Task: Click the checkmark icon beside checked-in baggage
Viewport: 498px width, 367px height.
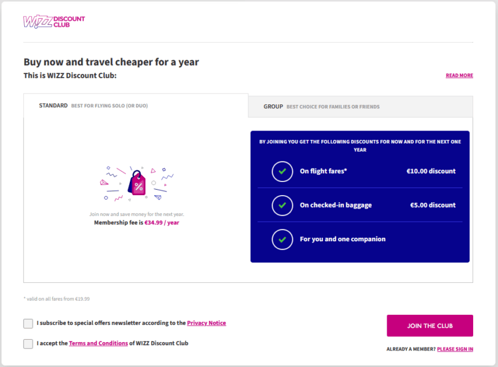Action: (282, 205)
